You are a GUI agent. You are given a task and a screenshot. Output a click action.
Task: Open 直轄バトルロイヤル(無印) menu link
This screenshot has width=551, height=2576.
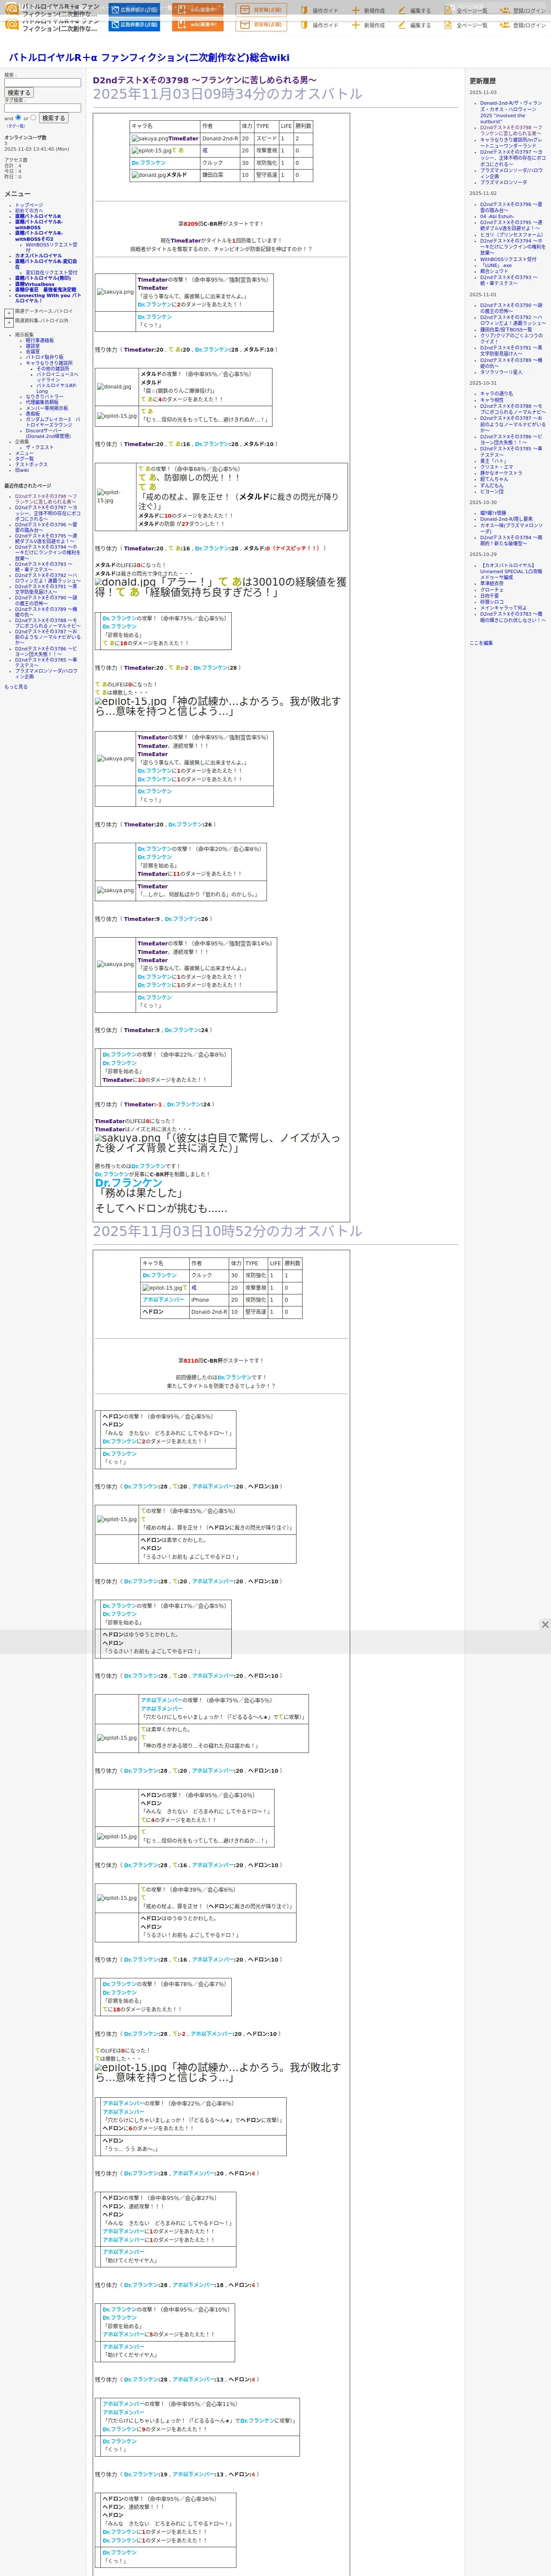43,279
